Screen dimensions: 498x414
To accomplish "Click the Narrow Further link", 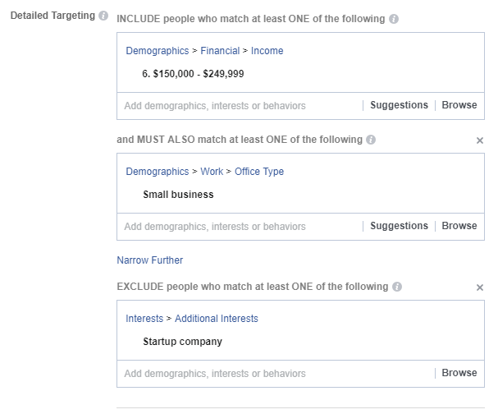I will click(149, 260).
